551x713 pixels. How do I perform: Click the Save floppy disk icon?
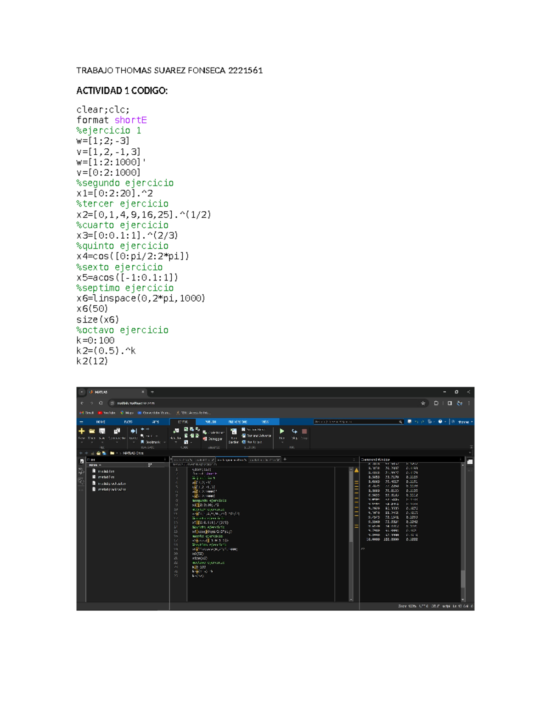point(102,431)
